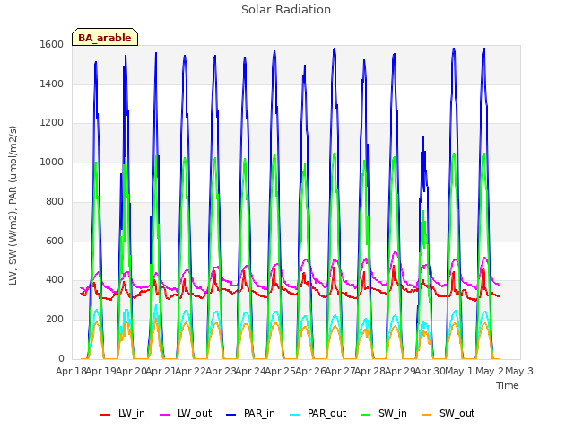Image resolution: width=574 pixels, height=431 pixels.
Task: Click the 0 y-axis tick label
Action: [x=61, y=358]
